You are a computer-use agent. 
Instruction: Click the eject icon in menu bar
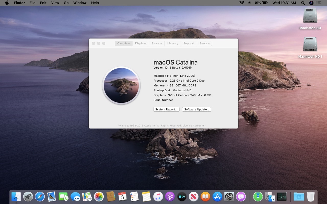(x=250, y=3)
